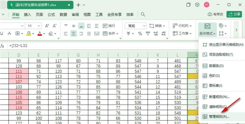Expand ribbon with right chevron
This screenshot has height=124, width=245.
pos(237,30)
